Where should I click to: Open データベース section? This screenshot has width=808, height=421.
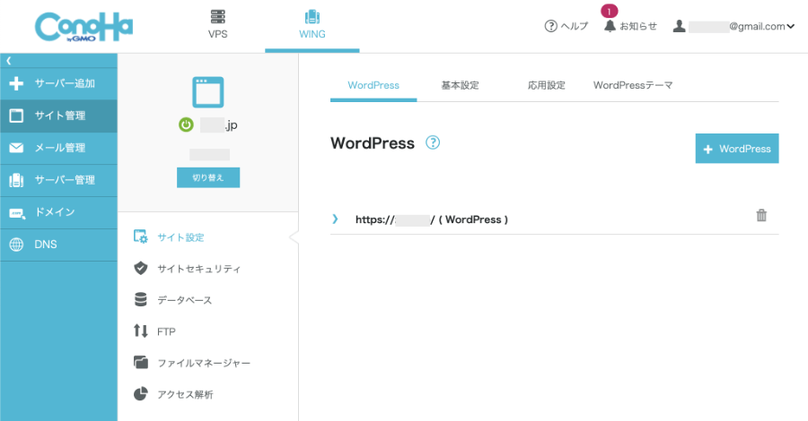pos(184,300)
